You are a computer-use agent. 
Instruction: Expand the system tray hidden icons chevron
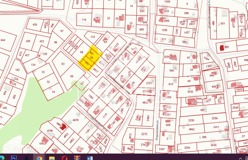241,158
